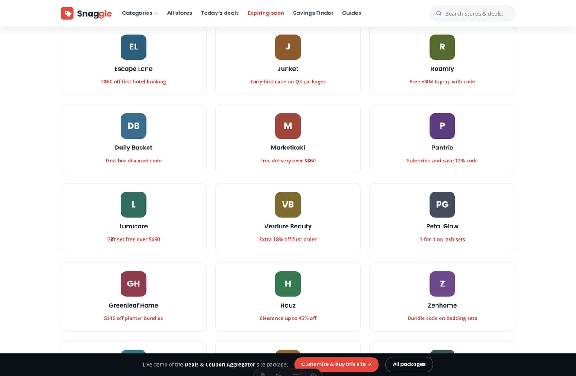Click the Snaggle tag logo icon

tap(67, 13)
